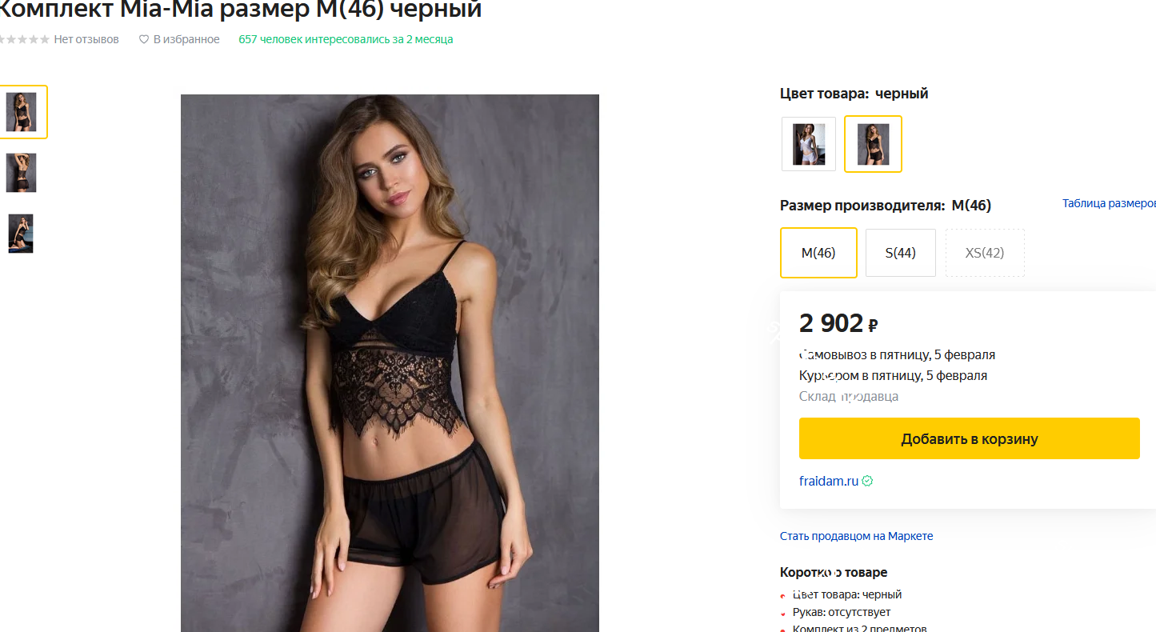The height and width of the screenshot is (632, 1156).
Task: Open Стать продавцом на Маркете link
Action: click(x=857, y=535)
